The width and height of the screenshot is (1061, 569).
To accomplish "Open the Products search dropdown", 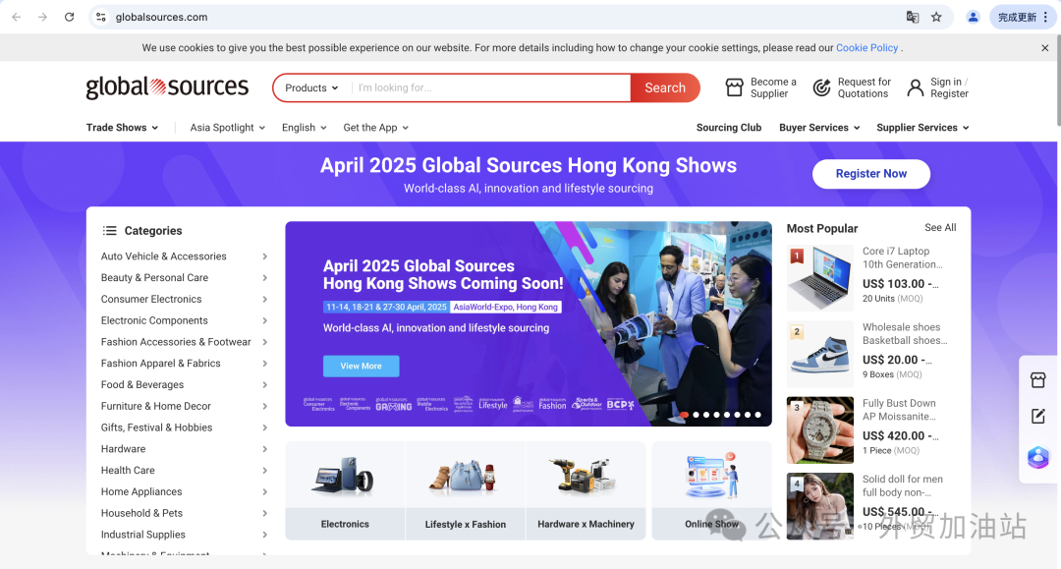I will 311,88.
